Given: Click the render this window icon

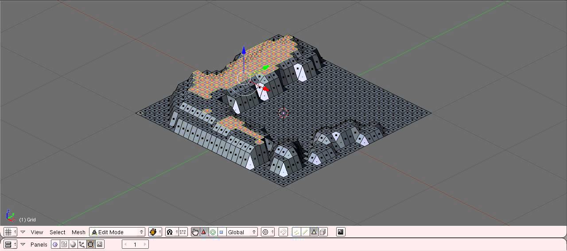Looking at the screenshot, I should click(341, 232).
